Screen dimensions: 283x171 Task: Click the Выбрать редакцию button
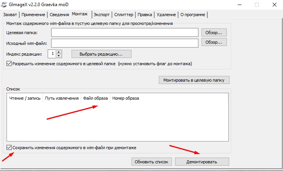coord(102,54)
